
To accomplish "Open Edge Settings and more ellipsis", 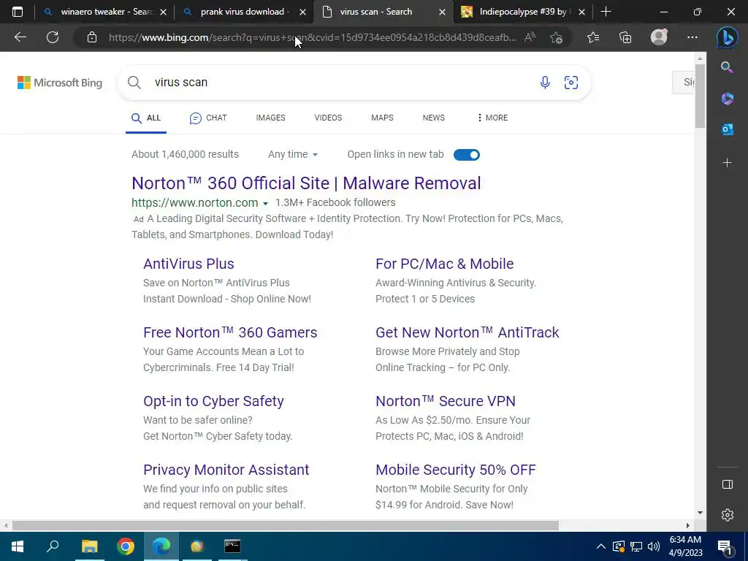I will pyautogui.click(x=692, y=37).
